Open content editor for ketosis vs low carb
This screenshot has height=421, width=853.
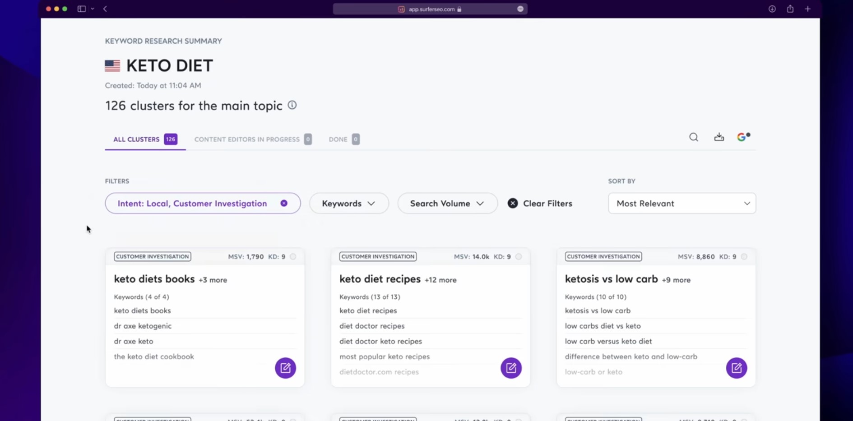click(x=737, y=368)
